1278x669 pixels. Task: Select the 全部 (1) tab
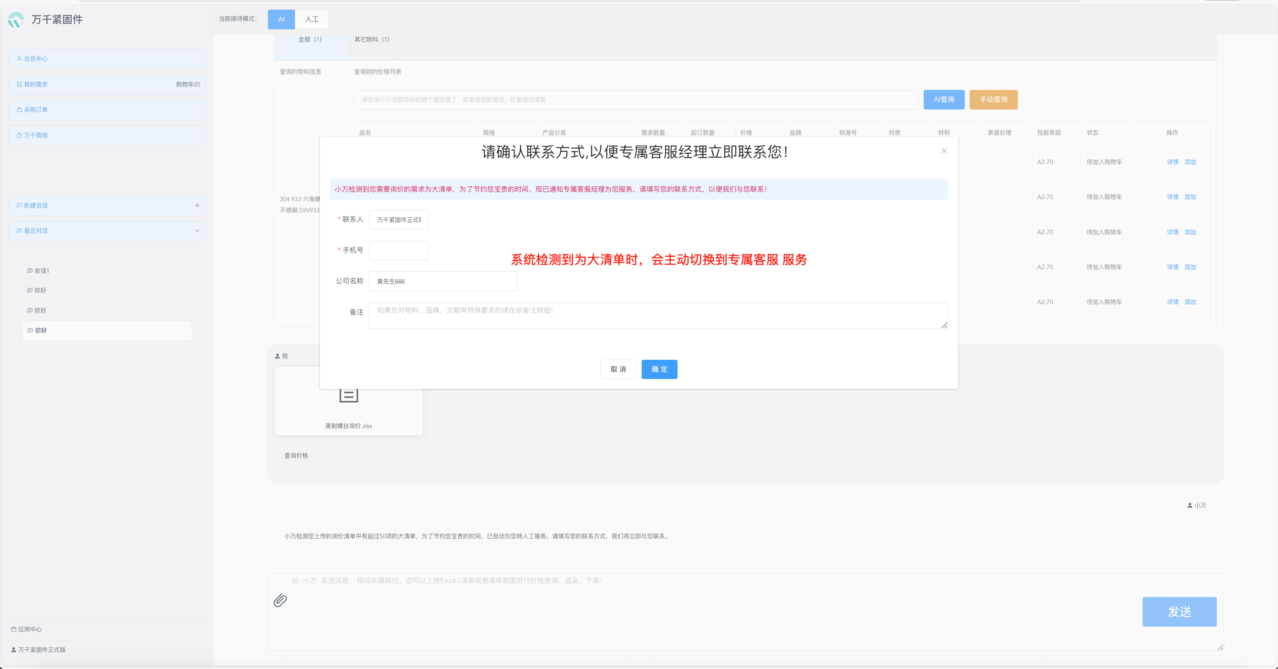[310, 40]
